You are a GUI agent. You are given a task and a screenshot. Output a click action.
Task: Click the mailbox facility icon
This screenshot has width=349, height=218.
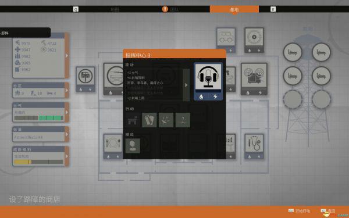pos(86,79)
